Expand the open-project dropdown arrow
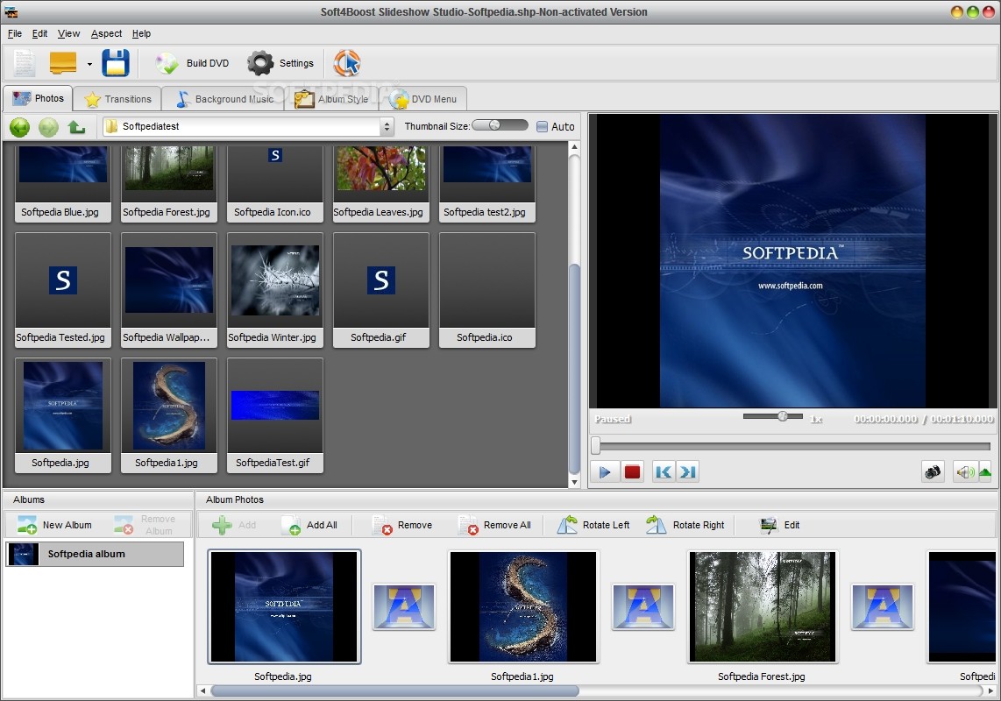Viewport: 1001px width, 701px height. pos(89,64)
